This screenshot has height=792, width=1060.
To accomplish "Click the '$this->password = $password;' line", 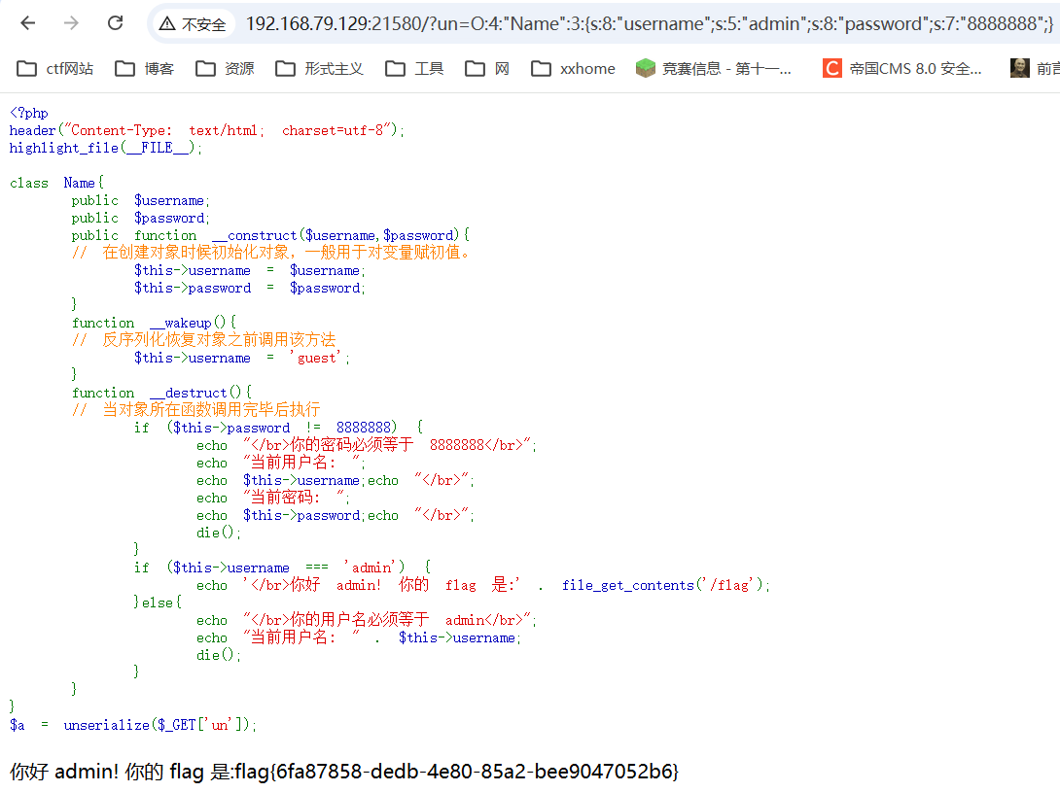I will point(250,288).
